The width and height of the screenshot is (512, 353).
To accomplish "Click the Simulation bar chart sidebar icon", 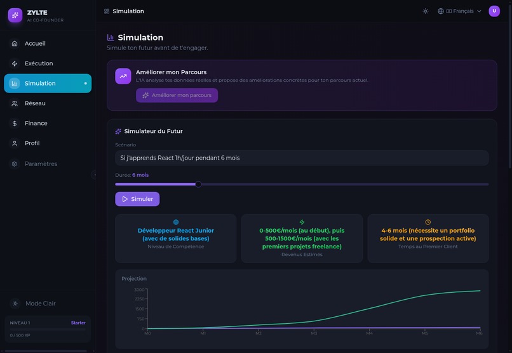I will 15,84.
